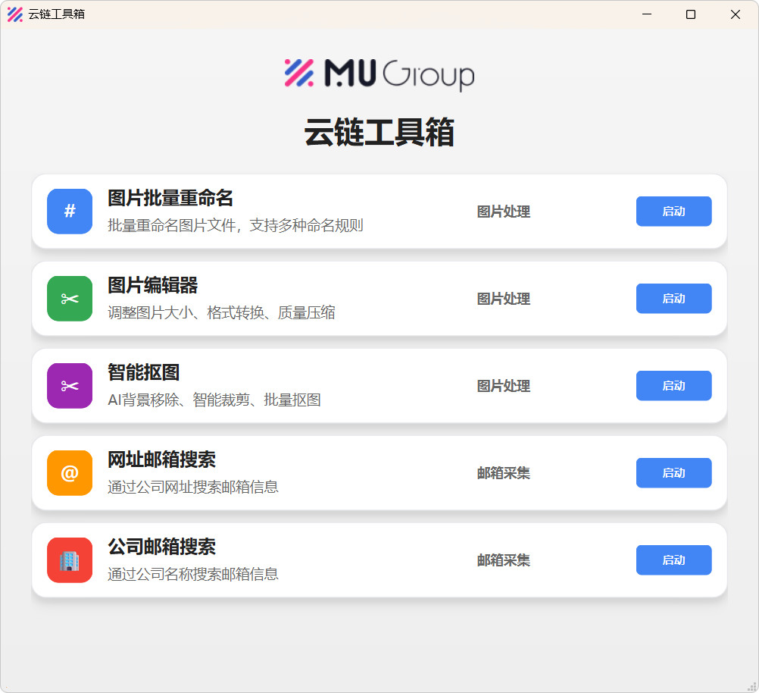Select the 智能抠图 card title
This screenshot has width=759, height=693.
[144, 373]
